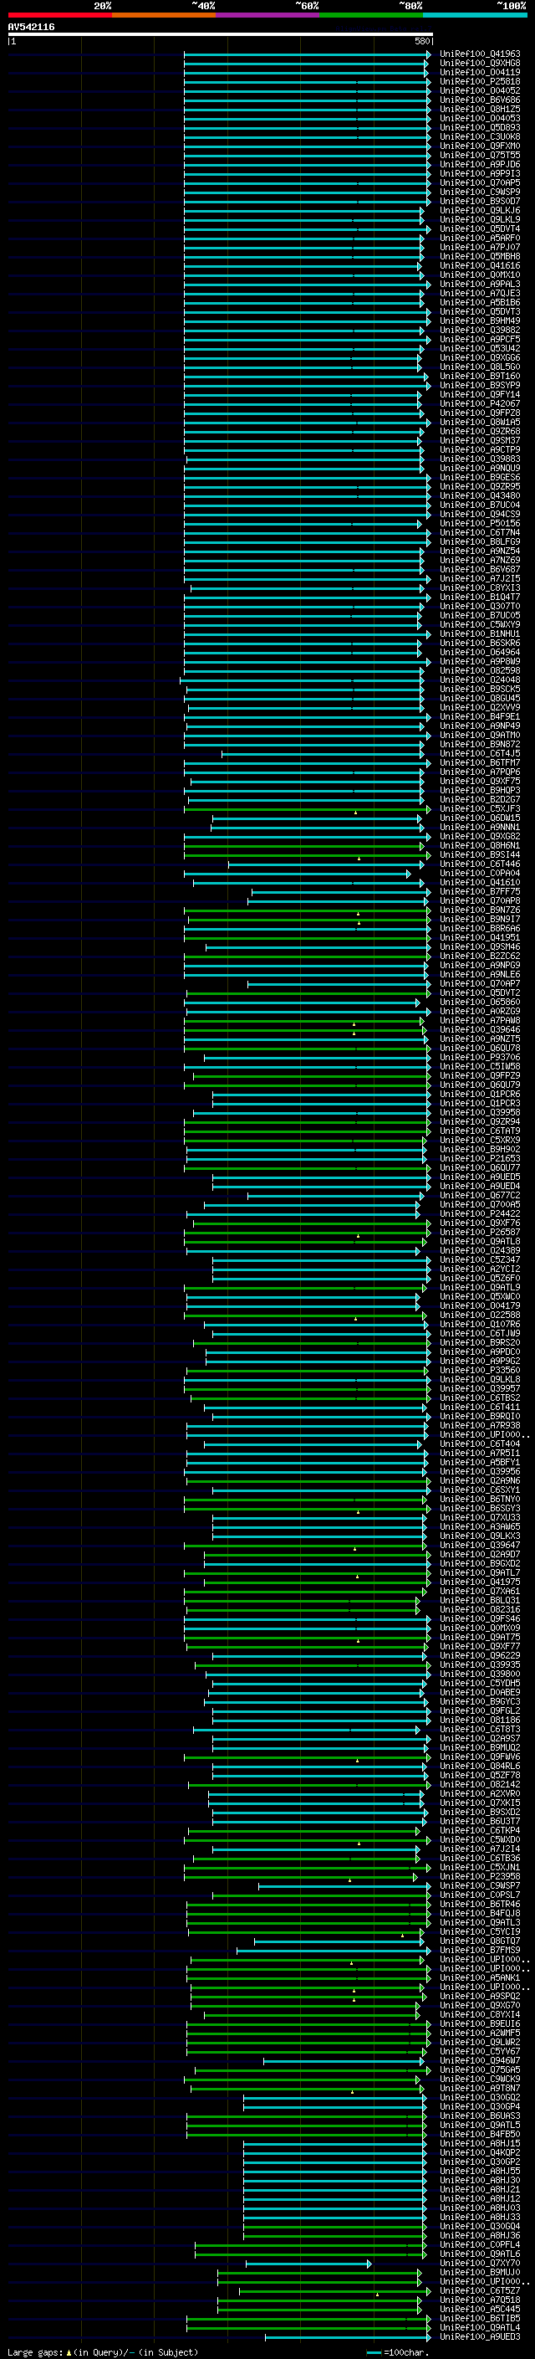Viewport: 535px width, 2359px height.
Task: Open hit UniRef100_A9NLE6
Action: 480,974
